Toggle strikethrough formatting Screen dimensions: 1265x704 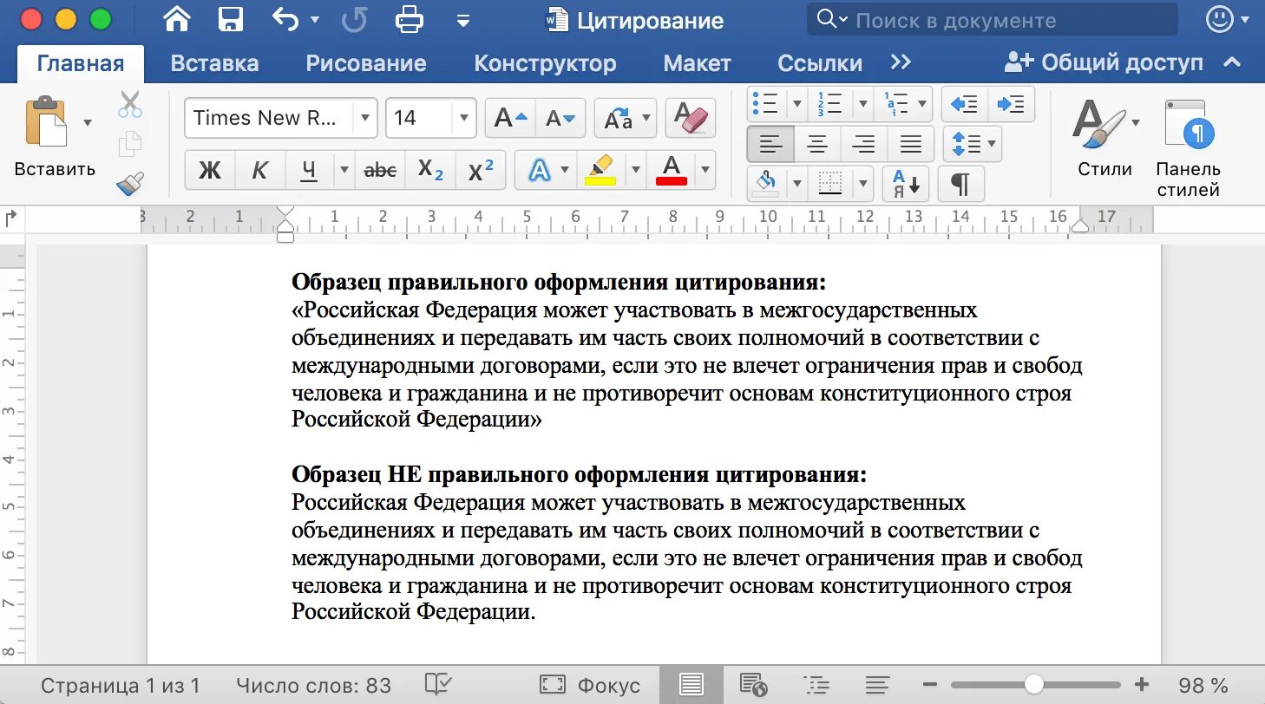[380, 171]
